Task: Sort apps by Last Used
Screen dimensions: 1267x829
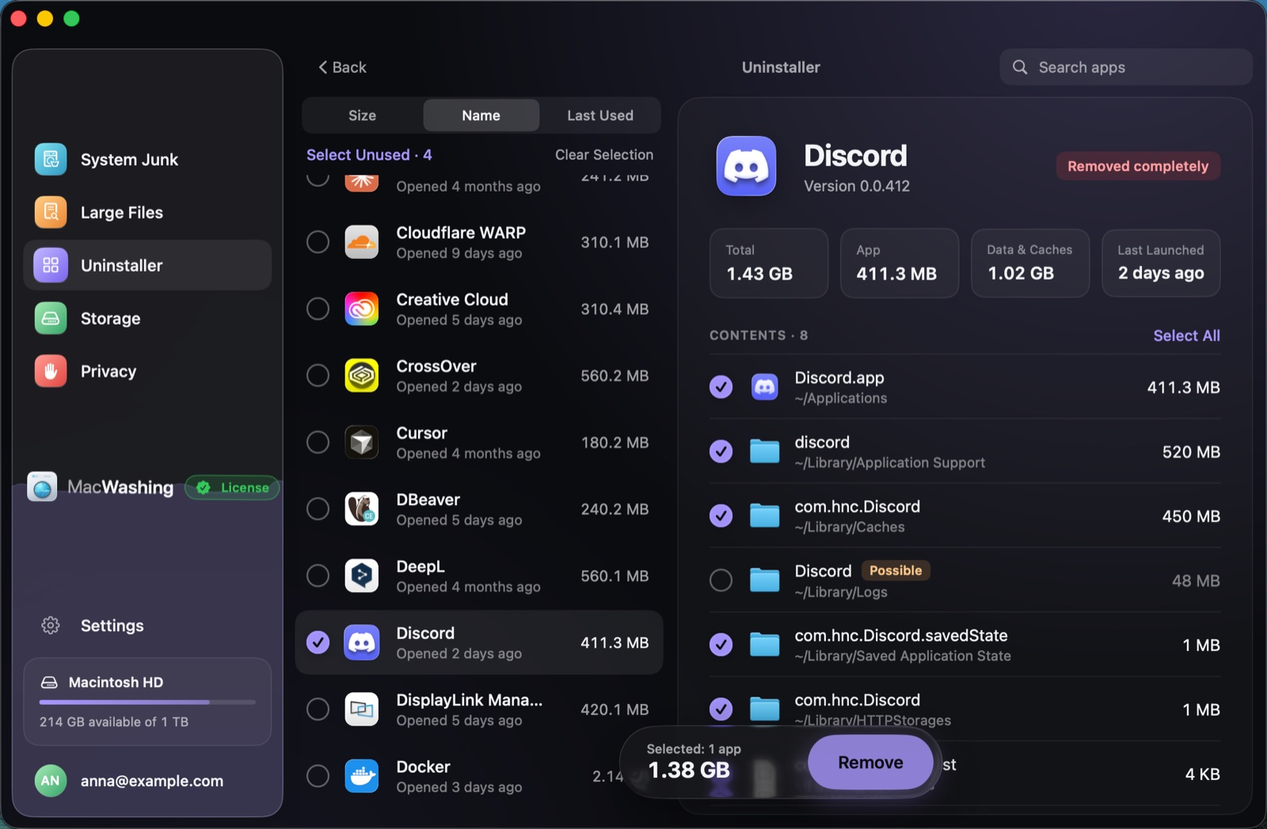Action: click(x=600, y=116)
